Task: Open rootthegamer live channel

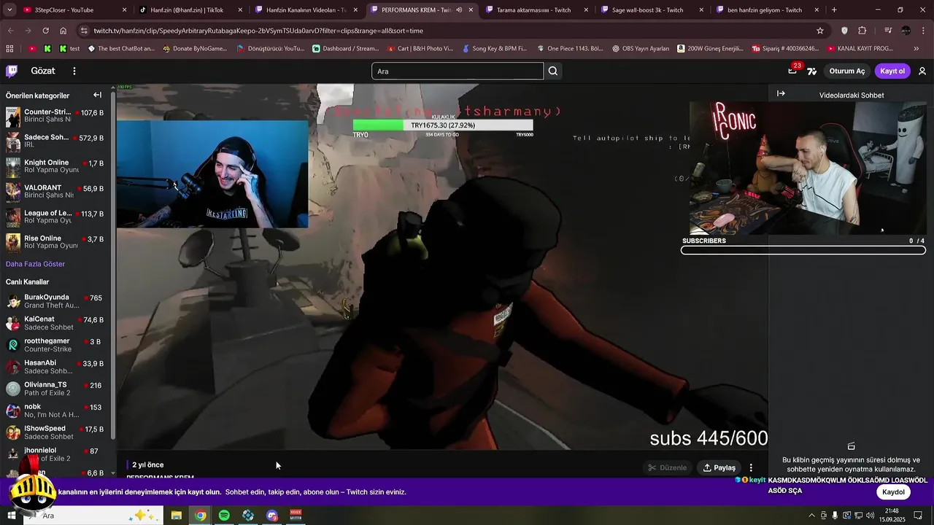Action: click(x=55, y=345)
